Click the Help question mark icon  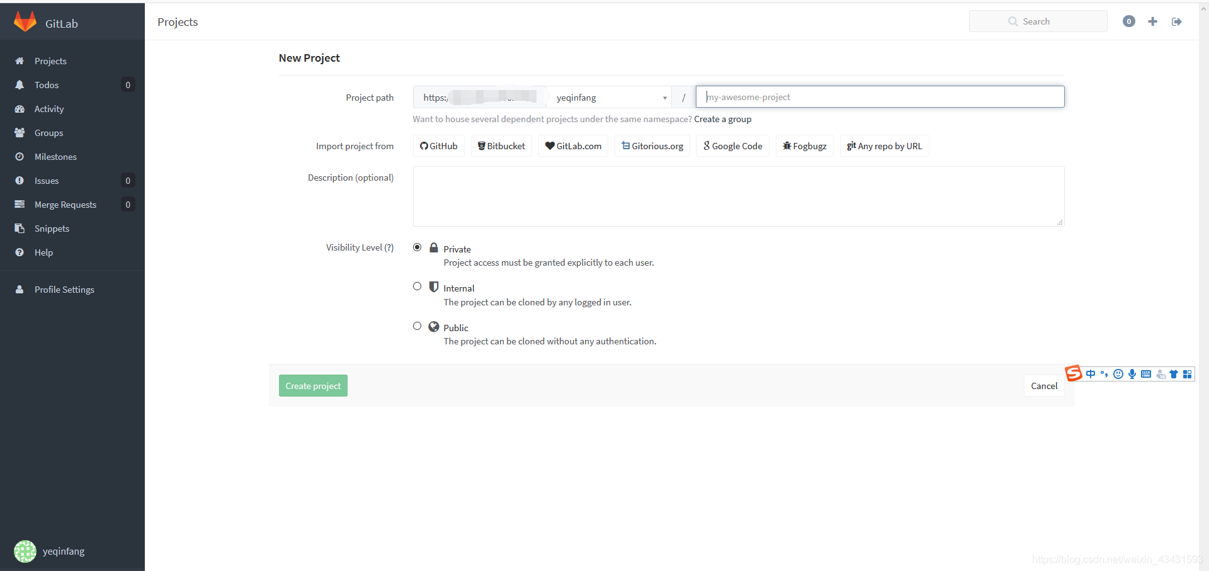20,252
